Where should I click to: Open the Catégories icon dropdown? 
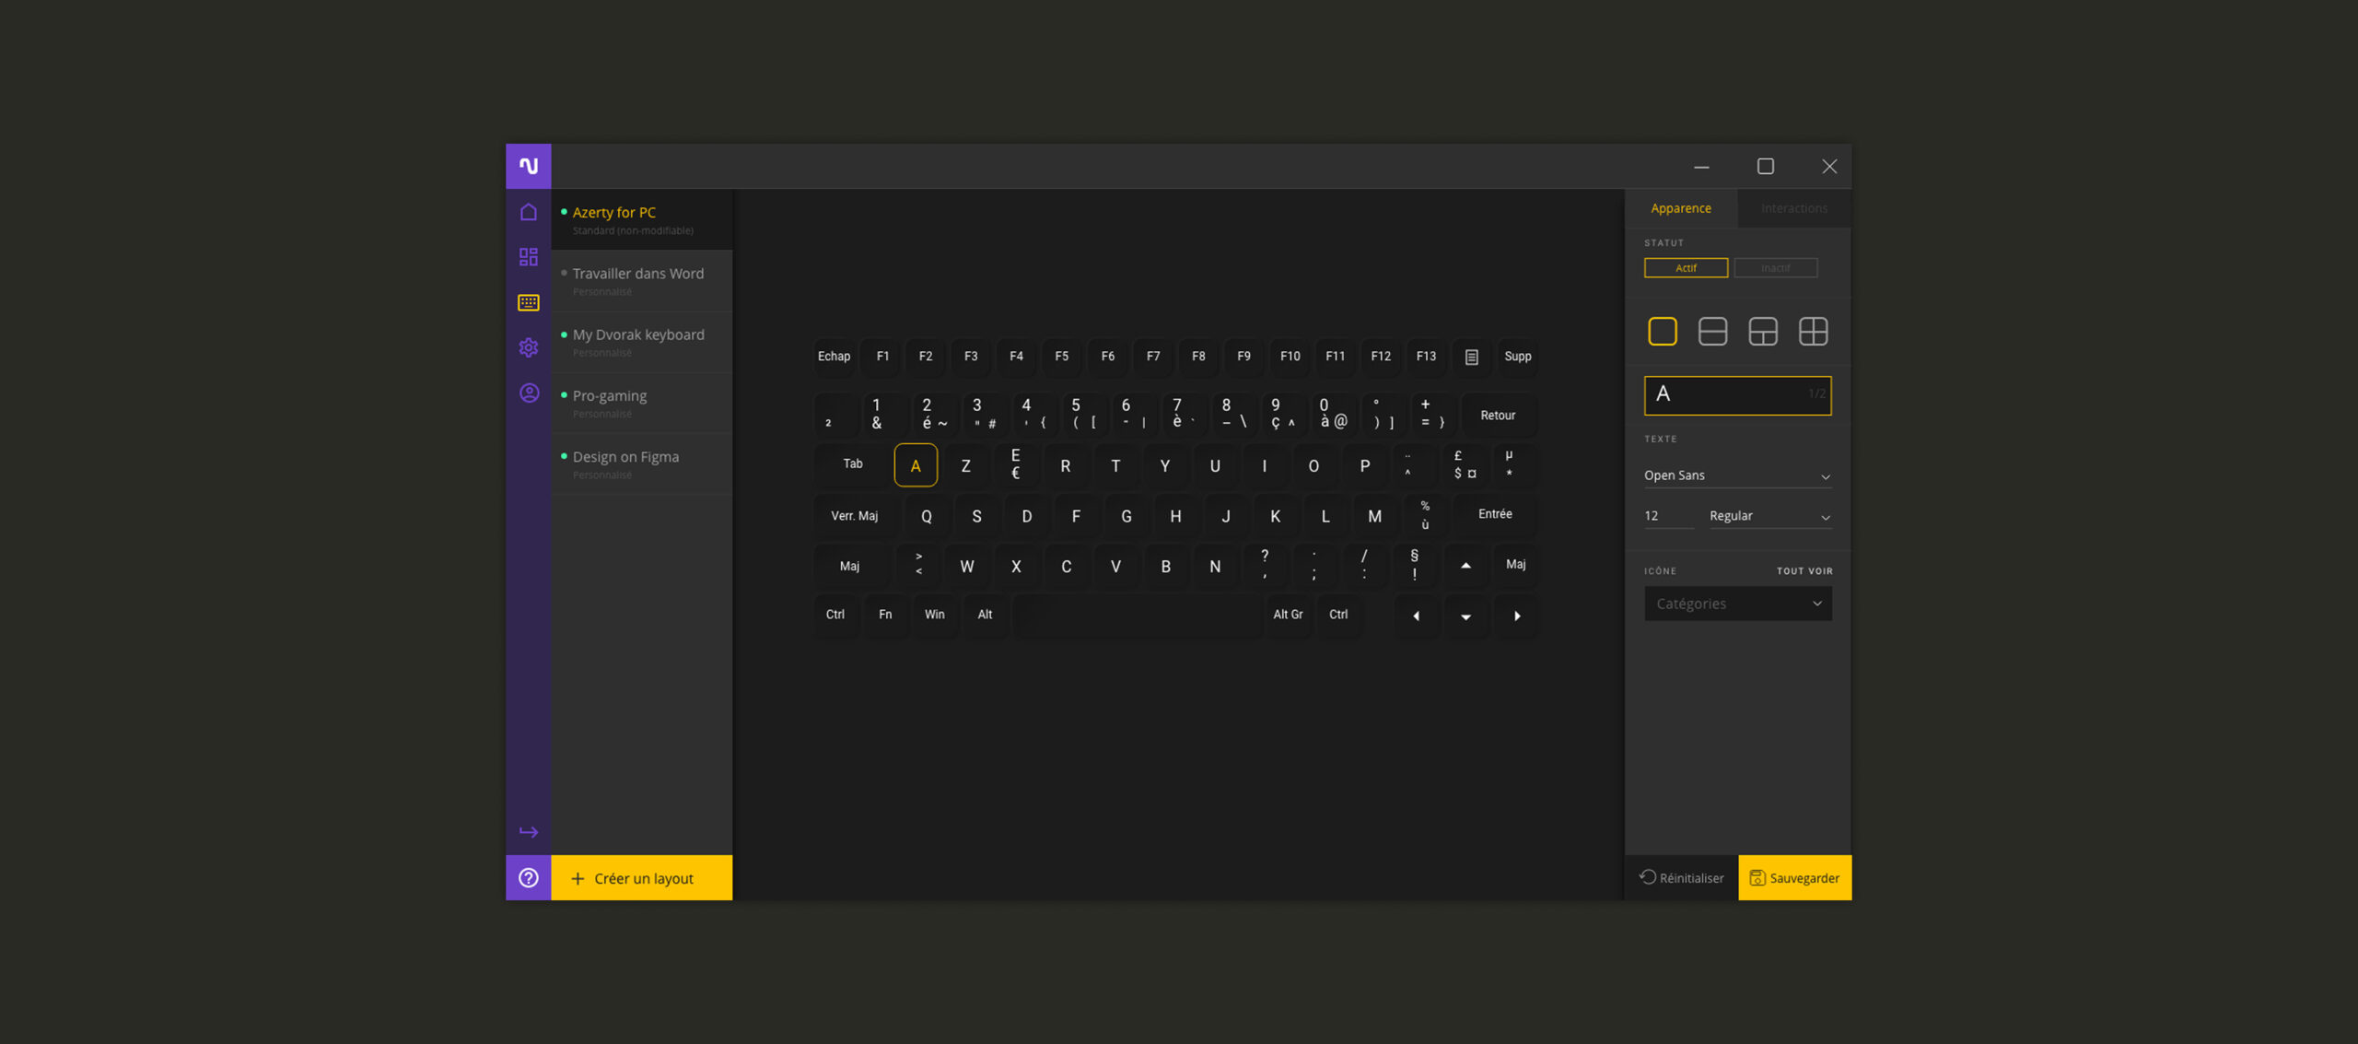1736,604
